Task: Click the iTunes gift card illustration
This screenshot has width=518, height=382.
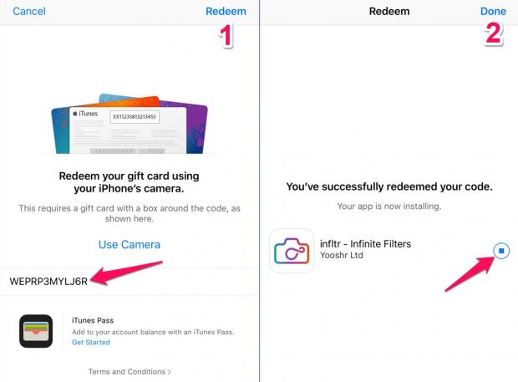Action: 129,124
